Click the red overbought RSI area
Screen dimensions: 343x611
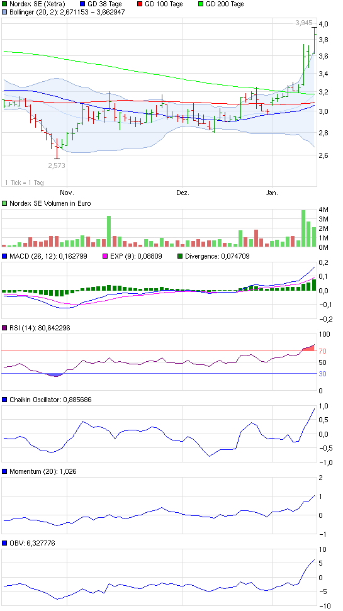coord(308,348)
